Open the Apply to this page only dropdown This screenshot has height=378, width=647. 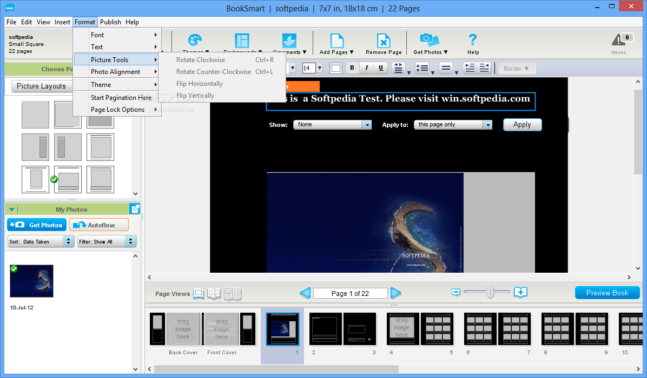tap(453, 124)
